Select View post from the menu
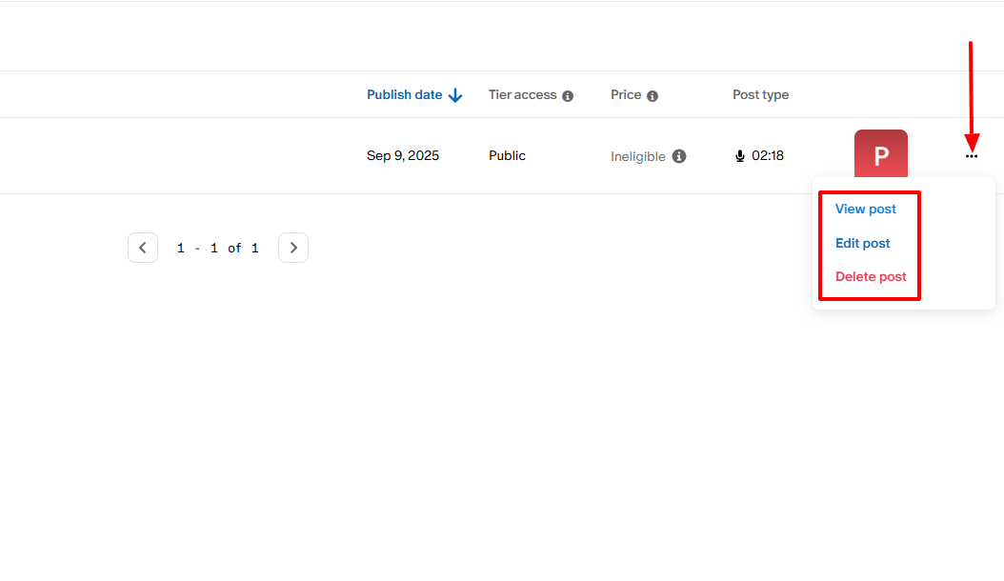Viewport: 1004px width, 581px height. [865, 209]
